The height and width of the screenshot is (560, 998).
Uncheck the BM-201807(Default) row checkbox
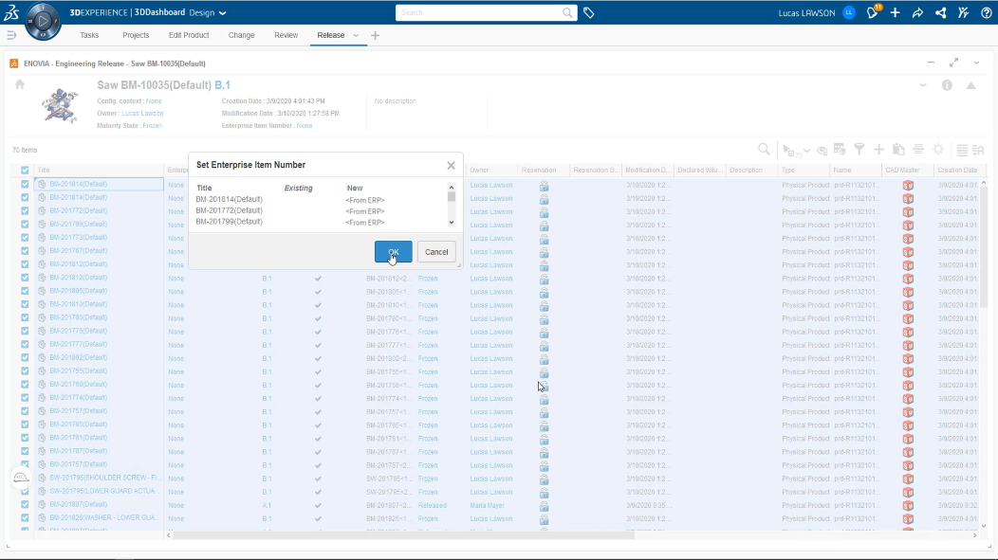25,505
